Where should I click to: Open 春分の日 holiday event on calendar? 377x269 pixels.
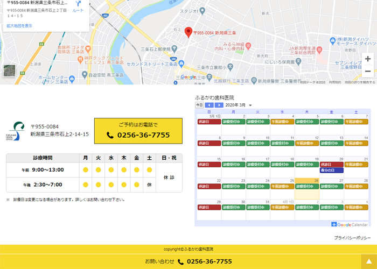pyautogui.click(x=332, y=170)
